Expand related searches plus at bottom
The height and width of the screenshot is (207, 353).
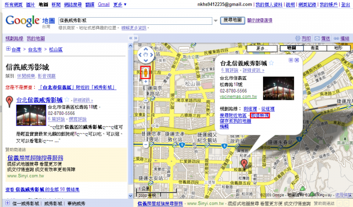pyautogui.click(x=7, y=203)
